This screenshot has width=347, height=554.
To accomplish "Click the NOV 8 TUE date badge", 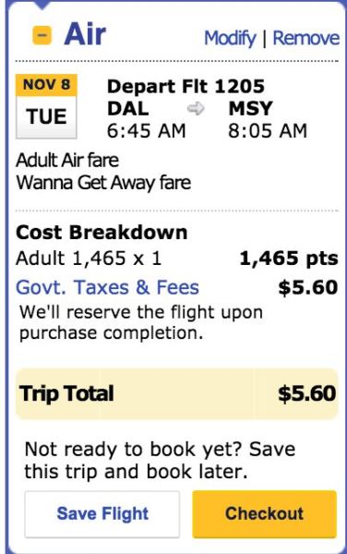I will pos(46,106).
